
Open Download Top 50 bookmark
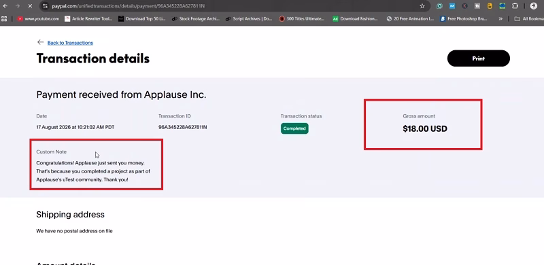coord(142,19)
